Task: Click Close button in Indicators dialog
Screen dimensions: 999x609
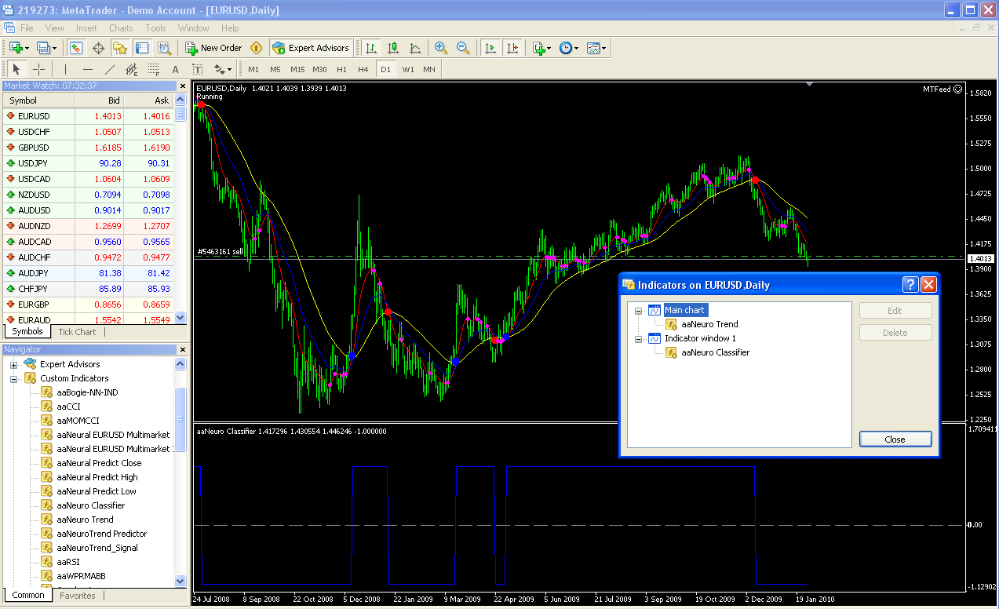Action: pos(895,439)
